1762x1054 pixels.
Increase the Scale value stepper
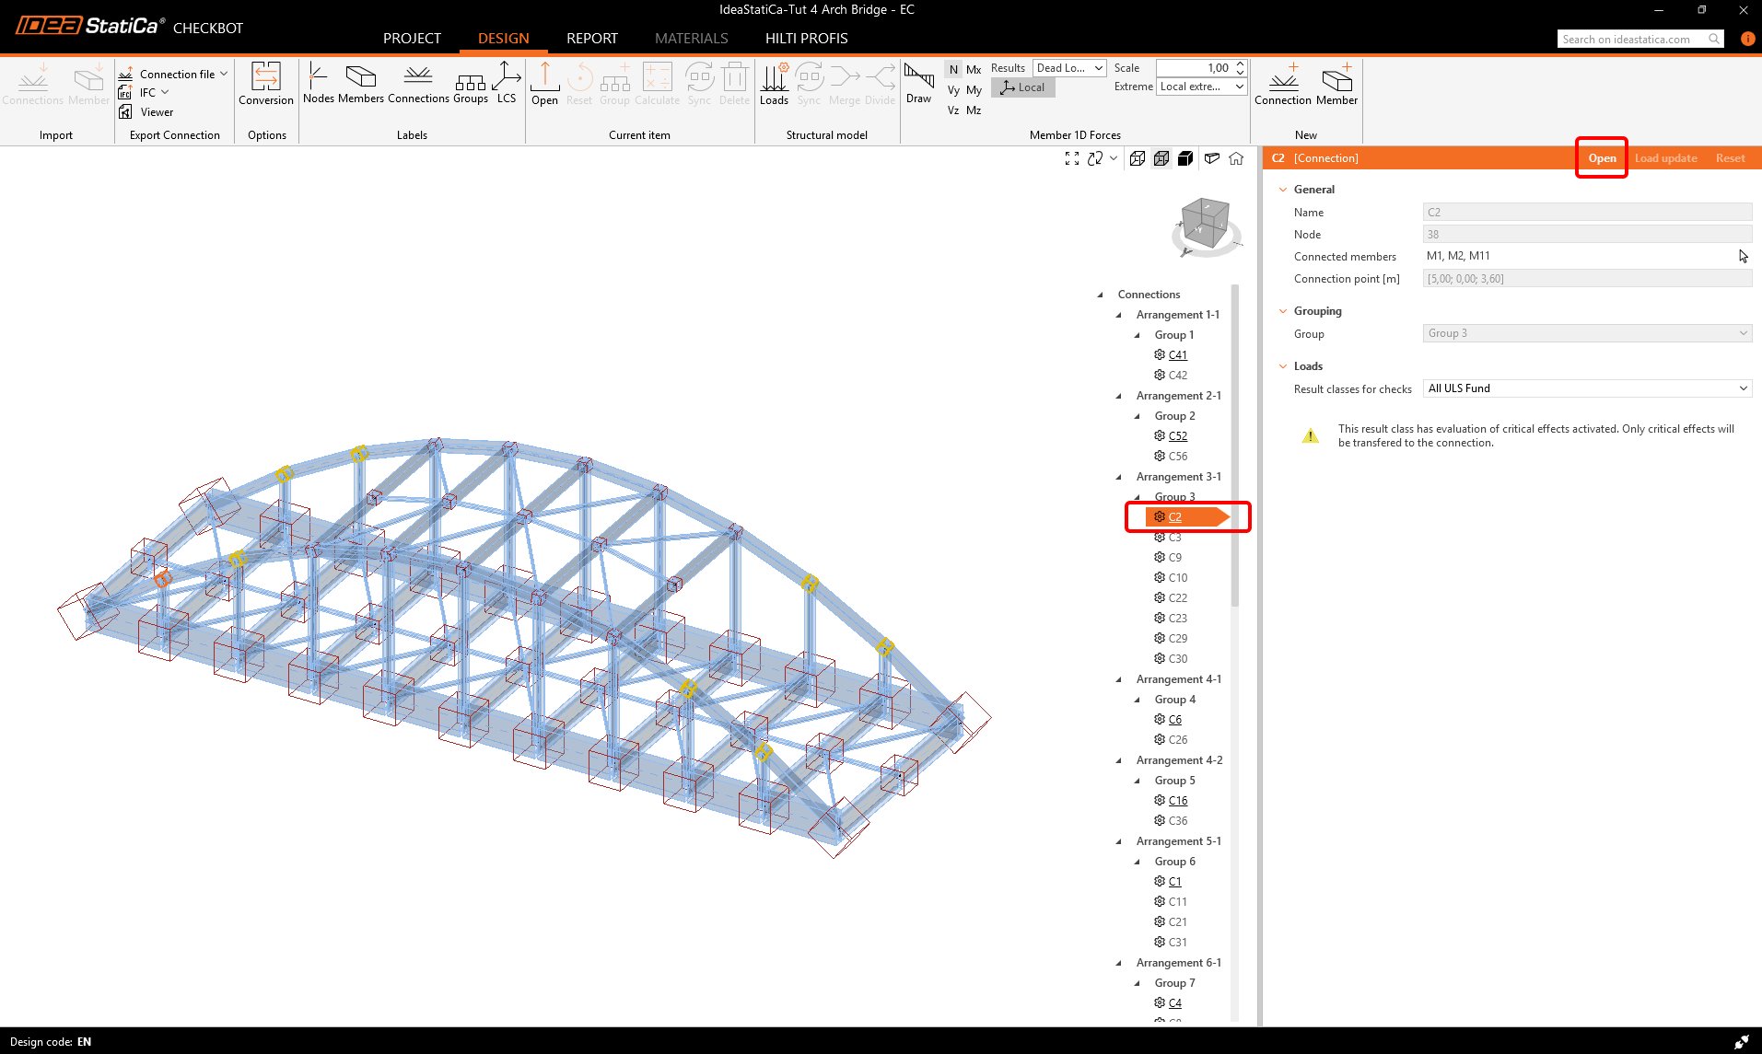pos(1240,64)
